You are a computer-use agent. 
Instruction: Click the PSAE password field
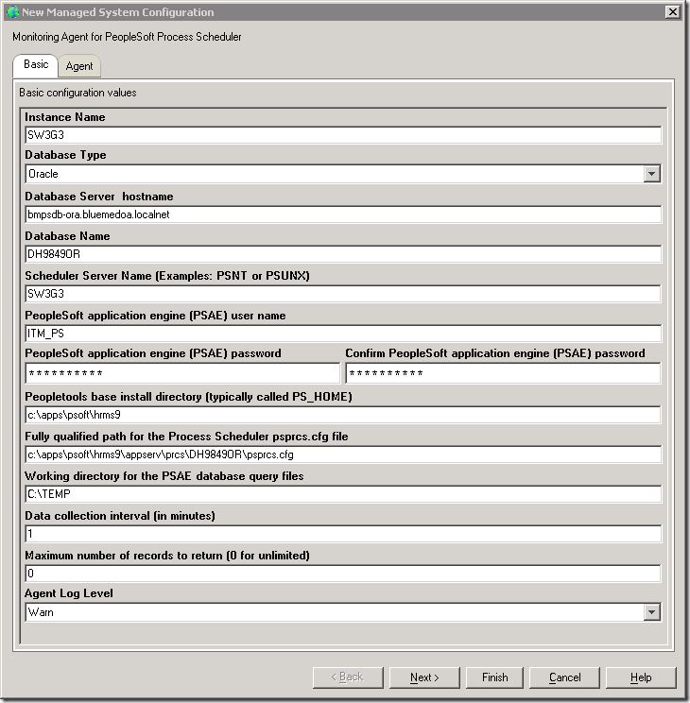coord(182,373)
